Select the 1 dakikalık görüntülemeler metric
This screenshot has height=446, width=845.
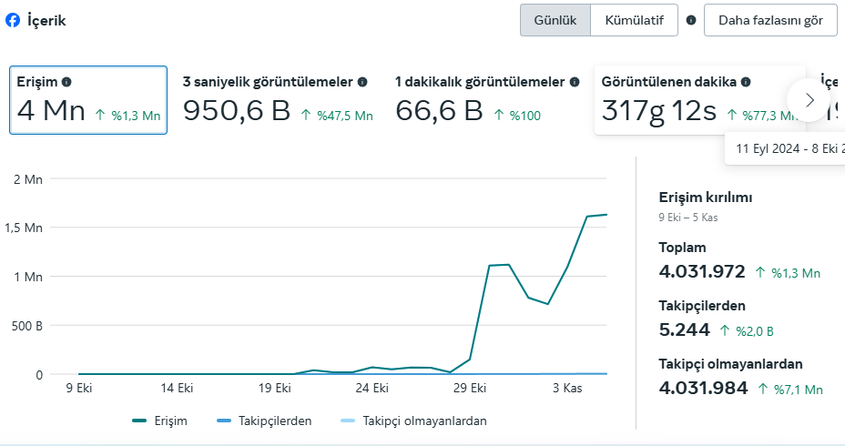pyautogui.click(x=487, y=100)
